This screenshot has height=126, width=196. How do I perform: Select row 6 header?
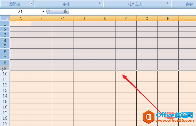pos(5,51)
